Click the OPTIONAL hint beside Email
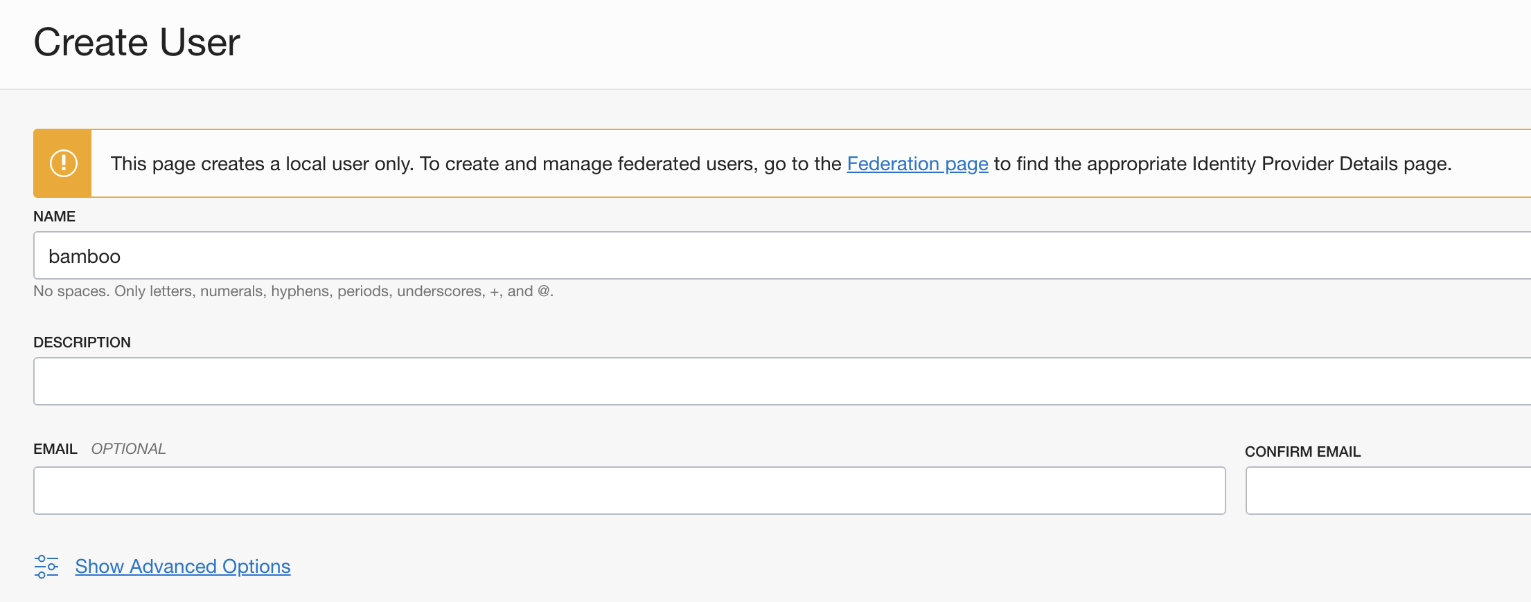The height and width of the screenshot is (602, 1531). pos(129,449)
